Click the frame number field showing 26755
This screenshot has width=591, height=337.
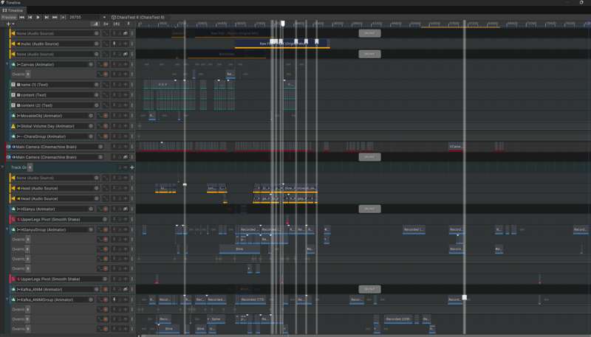click(85, 17)
